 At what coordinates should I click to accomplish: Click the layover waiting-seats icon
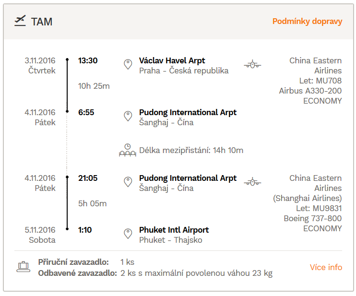click(128, 150)
